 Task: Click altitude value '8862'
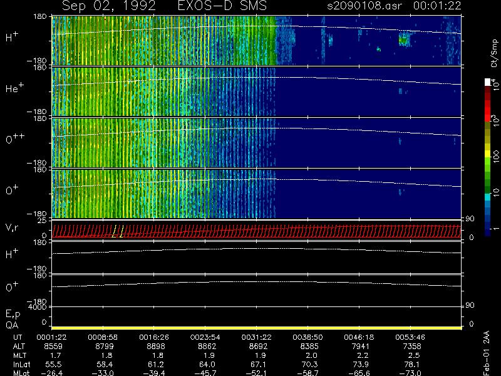tap(207, 347)
